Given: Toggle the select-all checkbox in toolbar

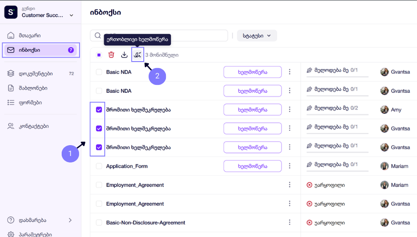Looking at the screenshot, I should [99, 55].
